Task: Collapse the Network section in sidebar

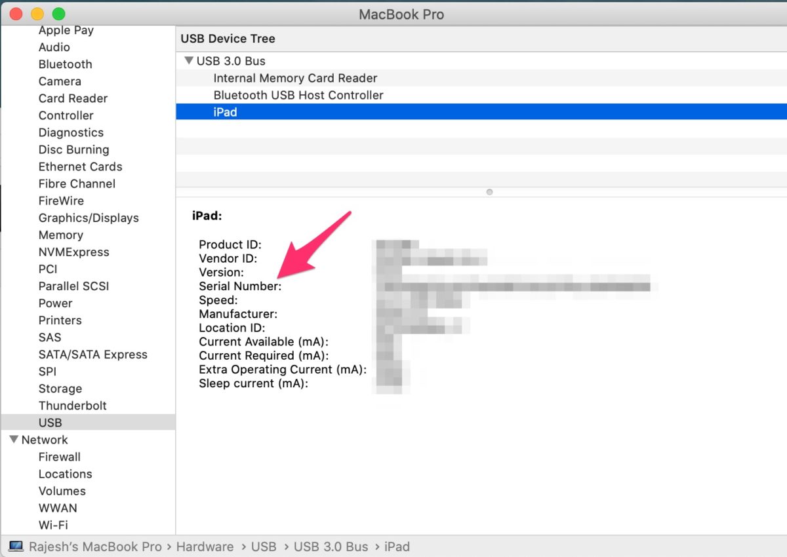Action: point(13,440)
